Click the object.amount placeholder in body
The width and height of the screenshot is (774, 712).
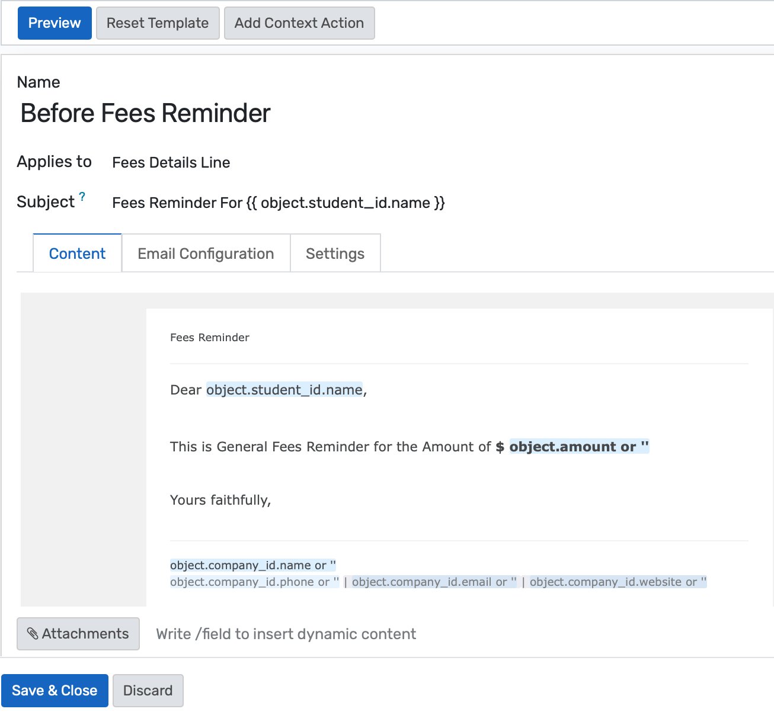coord(578,447)
